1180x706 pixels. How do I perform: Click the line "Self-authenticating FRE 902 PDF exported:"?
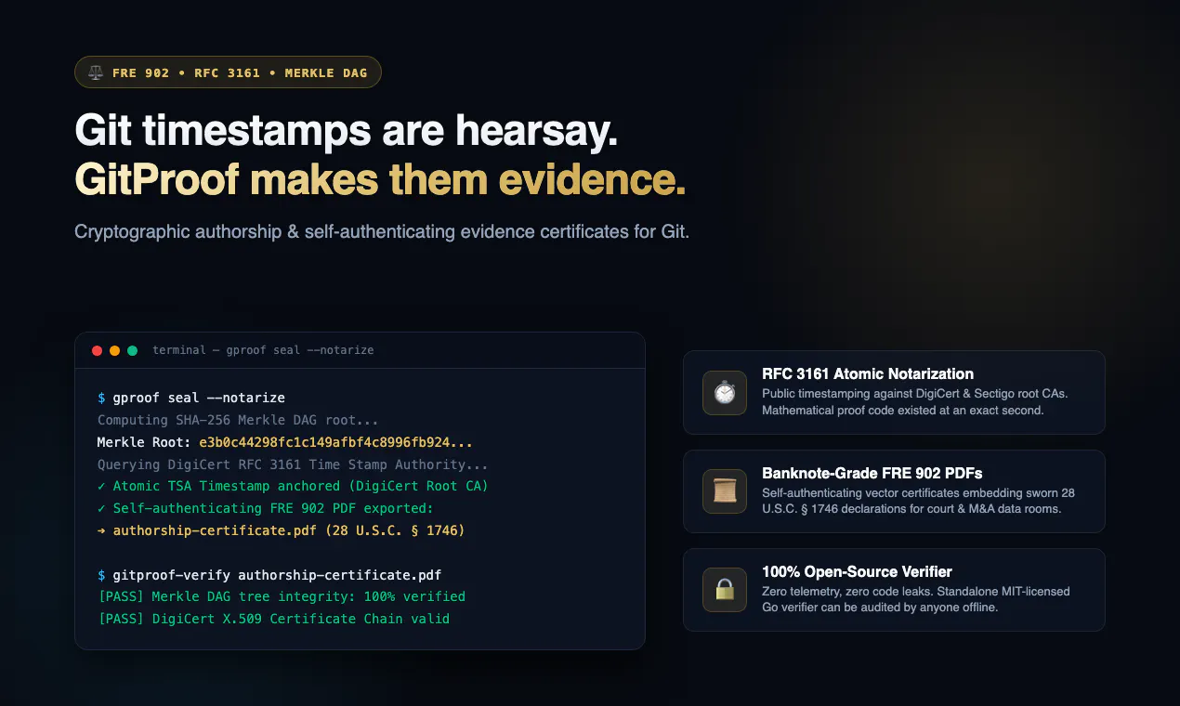266,508
